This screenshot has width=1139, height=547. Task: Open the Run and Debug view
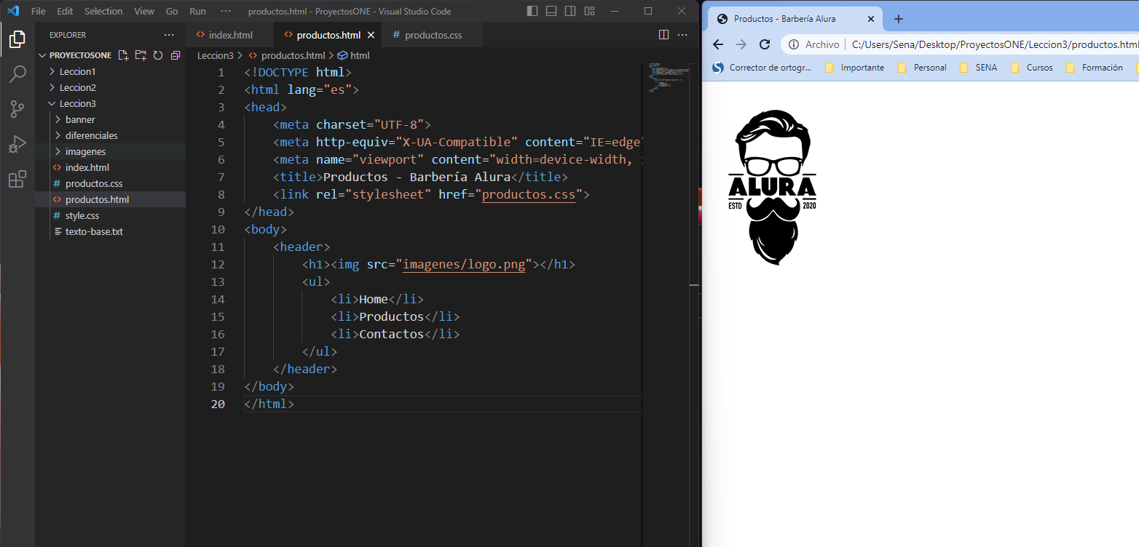coord(17,144)
